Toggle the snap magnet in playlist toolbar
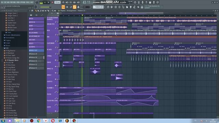The image size is (219, 123). [32, 11]
